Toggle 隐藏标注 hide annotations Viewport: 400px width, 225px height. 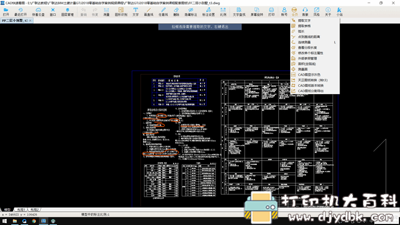pos(191,12)
